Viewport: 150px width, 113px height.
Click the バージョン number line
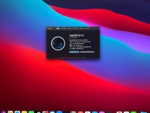pos(73,37)
